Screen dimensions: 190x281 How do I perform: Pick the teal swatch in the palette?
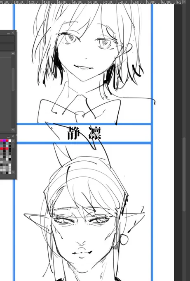pos(7,143)
